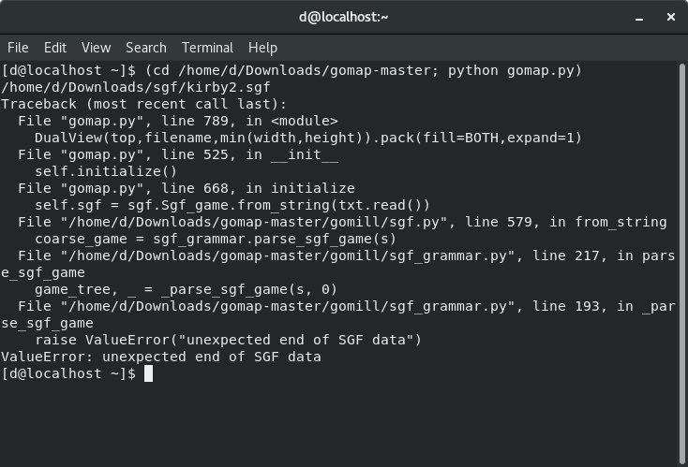Viewport: 688px width, 467px height.
Task: Click the raise ValueError code line
Action: pos(228,340)
